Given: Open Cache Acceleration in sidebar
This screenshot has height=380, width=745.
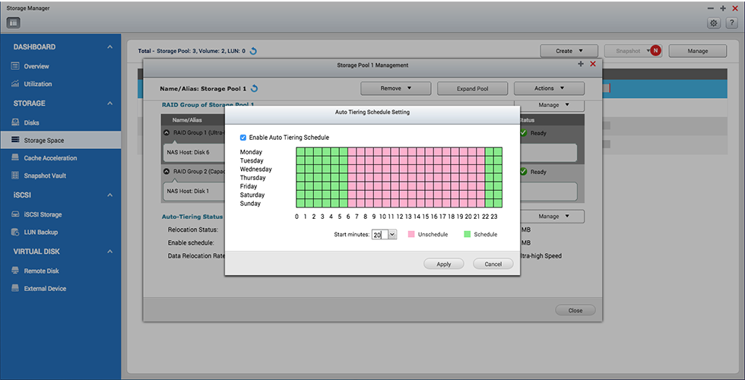Looking at the screenshot, I should 50,158.
